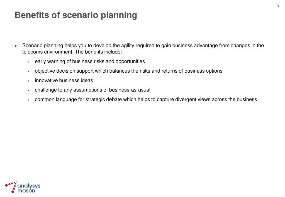The height and width of the screenshot is (197, 285).
Task: Click the word planning in the title
Action: pos(119,15)
